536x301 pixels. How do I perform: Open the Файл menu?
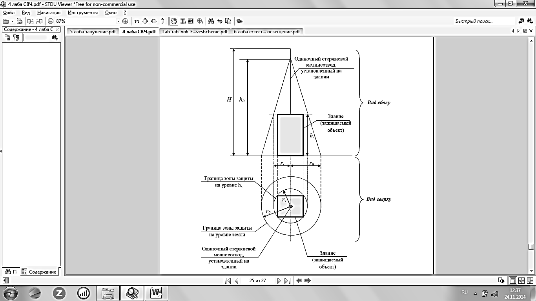(9, 13)
